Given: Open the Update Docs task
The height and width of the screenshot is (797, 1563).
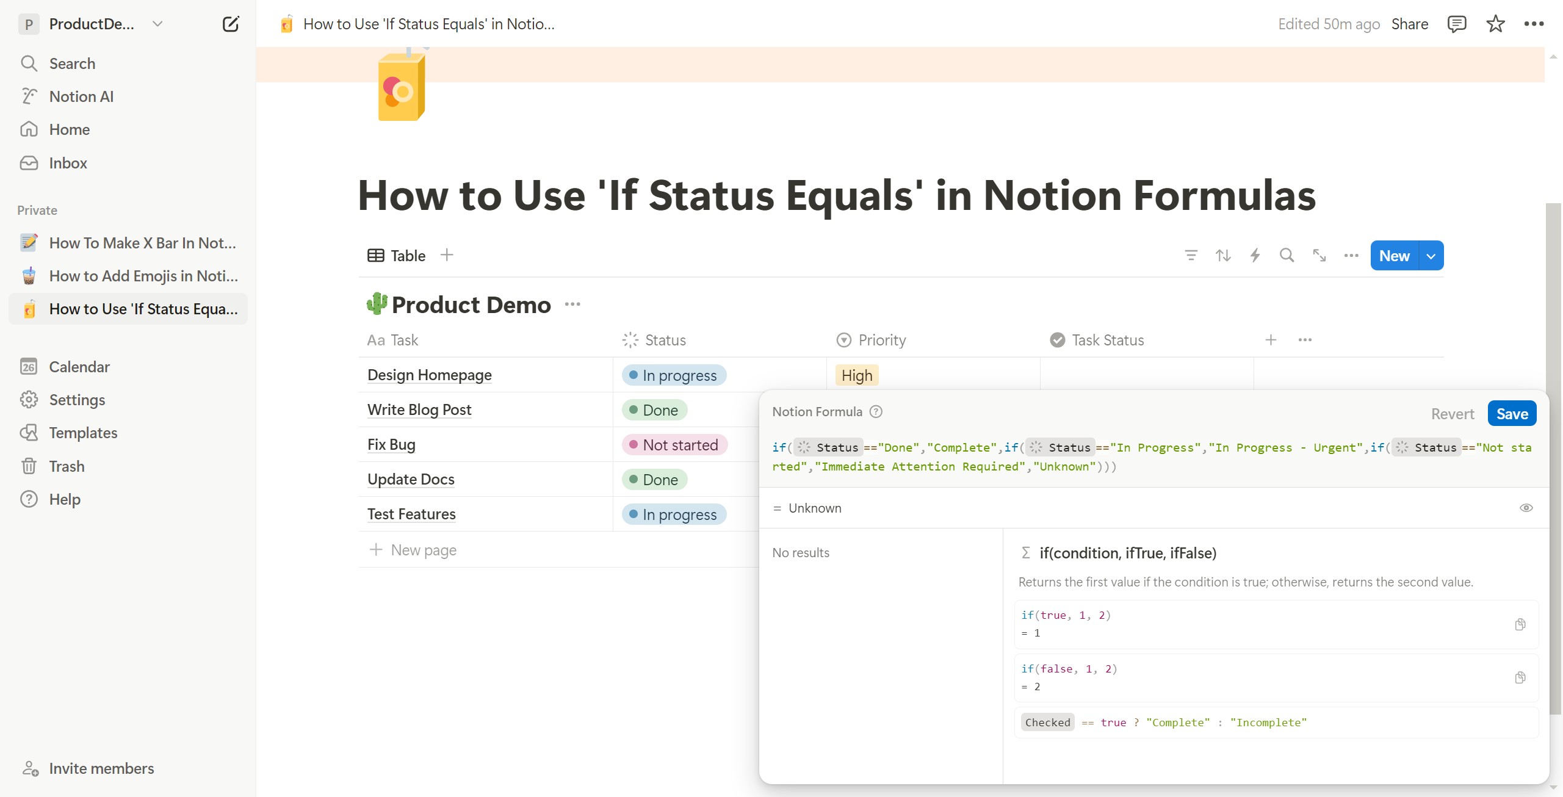Looking at the screenshot, I should click(x=411, y=479).
